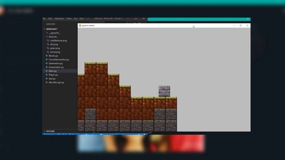
Task: Click the image icon beside grass.png
Action: click(x=48, y=48)
